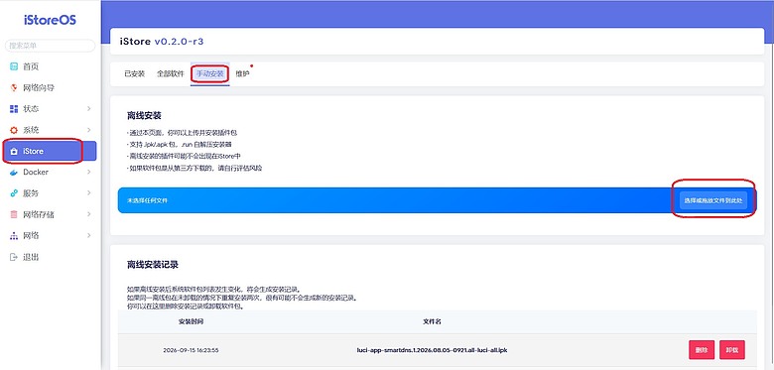
Task: Click the iStoreOS logo
Action: 50,20
